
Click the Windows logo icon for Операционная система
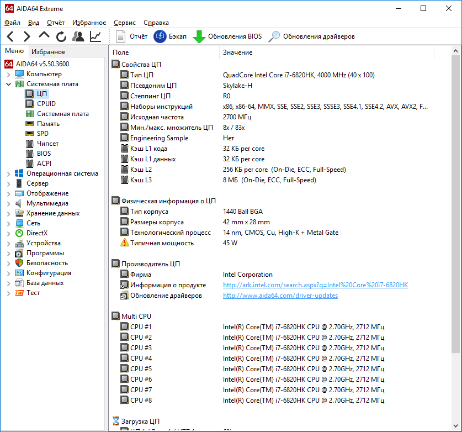point(19,173)
